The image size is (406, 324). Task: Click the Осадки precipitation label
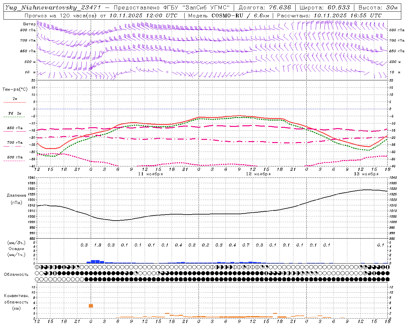[16, 249]
